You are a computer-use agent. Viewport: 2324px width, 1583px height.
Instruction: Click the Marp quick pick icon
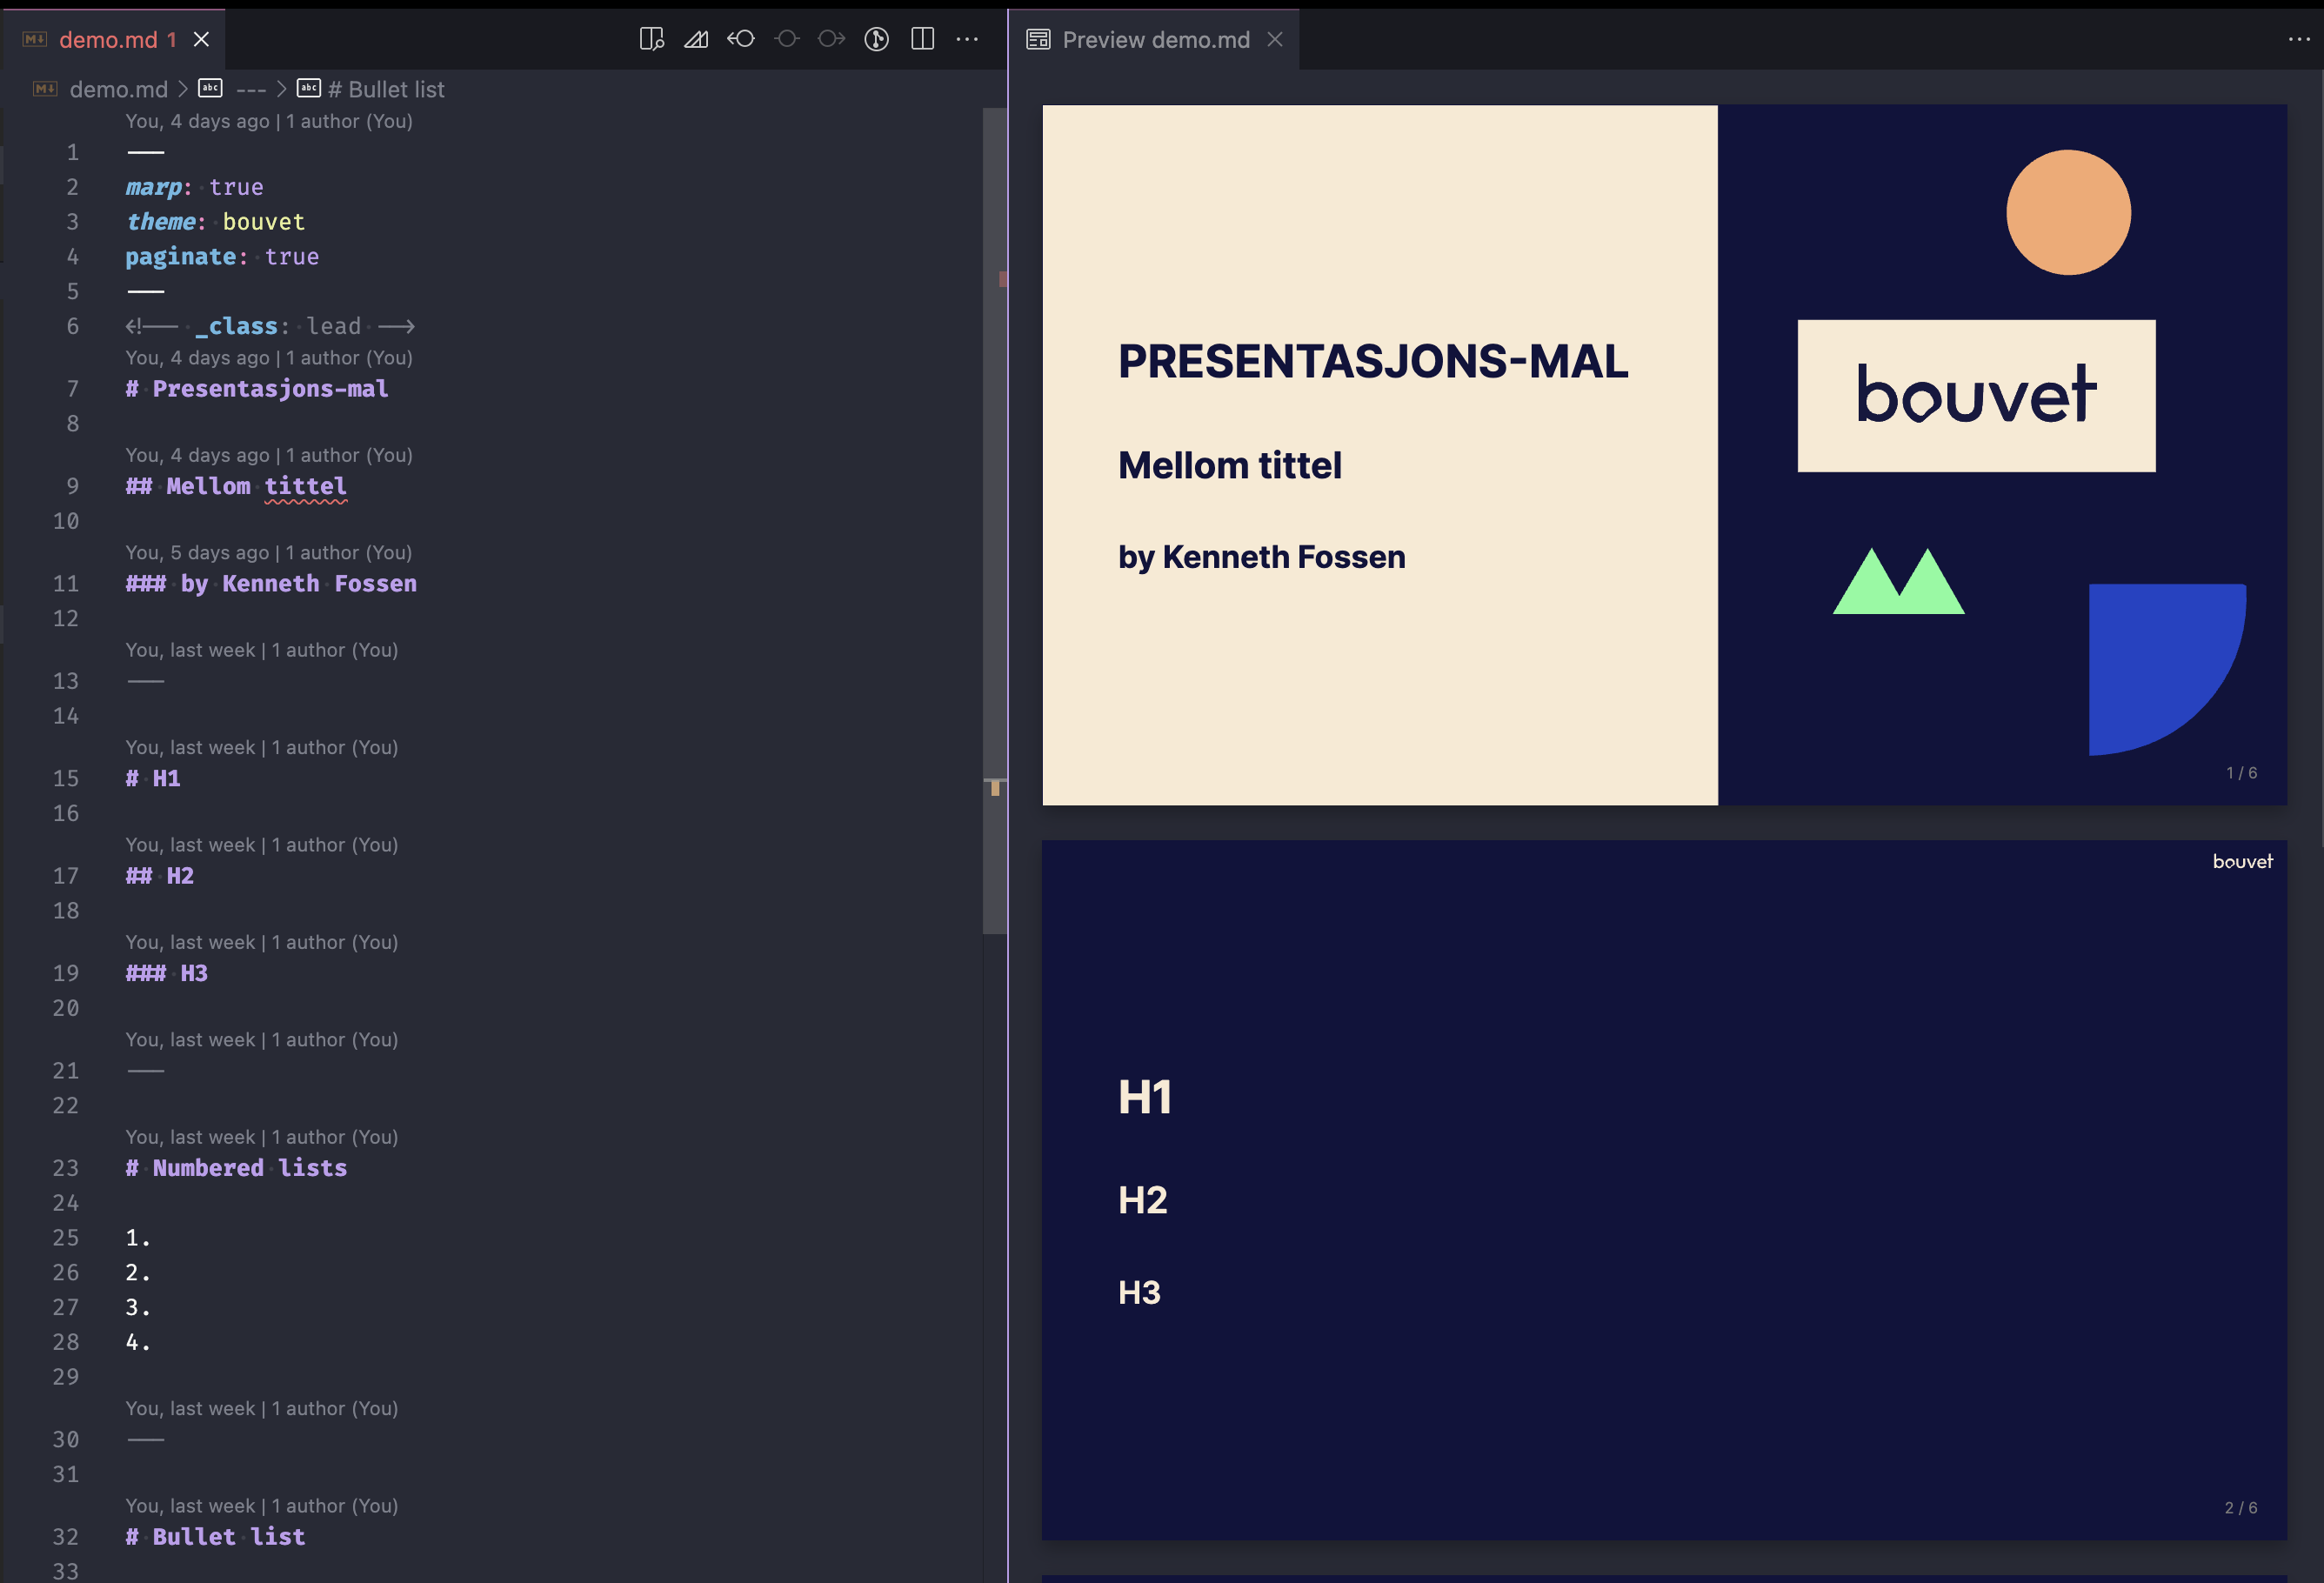point(696,39)
